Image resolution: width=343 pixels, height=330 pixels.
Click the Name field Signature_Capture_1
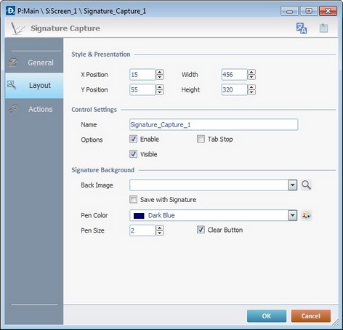click(214, 124)
